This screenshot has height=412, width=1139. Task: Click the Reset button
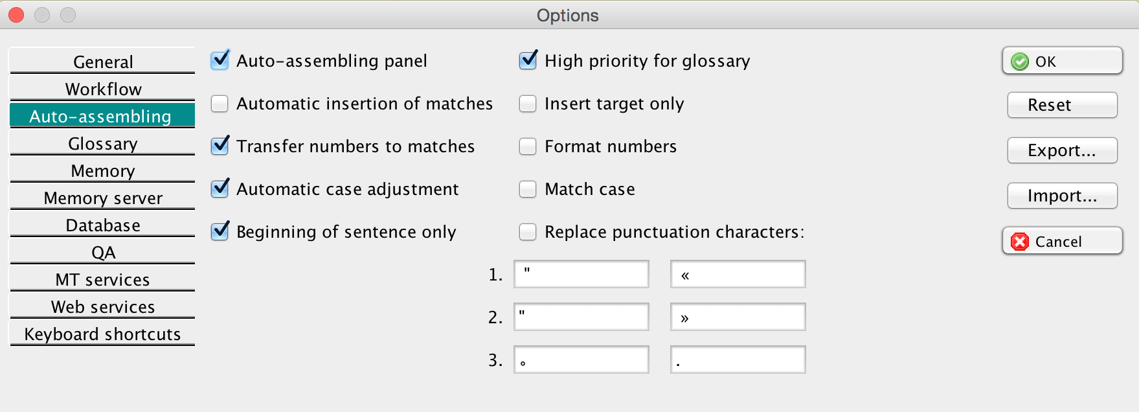coord(1062,105)
